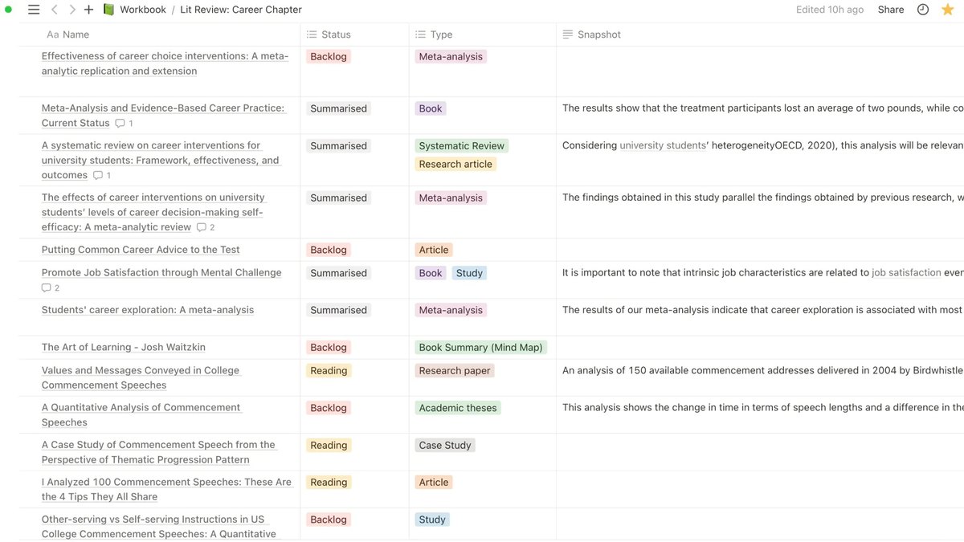Open the Thematic Progression Pattern case study entry
Screen dimensions: 964x542
point(158,452)
